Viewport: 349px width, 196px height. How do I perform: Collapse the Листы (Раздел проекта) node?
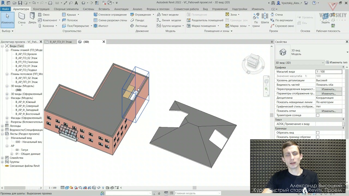click(2, 134)
